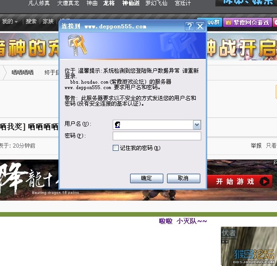
Task: Click the 确定 button in the login dialog
Action: pyautogui.click(x=146, y=178)
